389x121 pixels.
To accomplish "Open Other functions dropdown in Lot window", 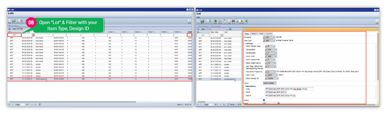I will pyautogui.click(x=203, y=26).
